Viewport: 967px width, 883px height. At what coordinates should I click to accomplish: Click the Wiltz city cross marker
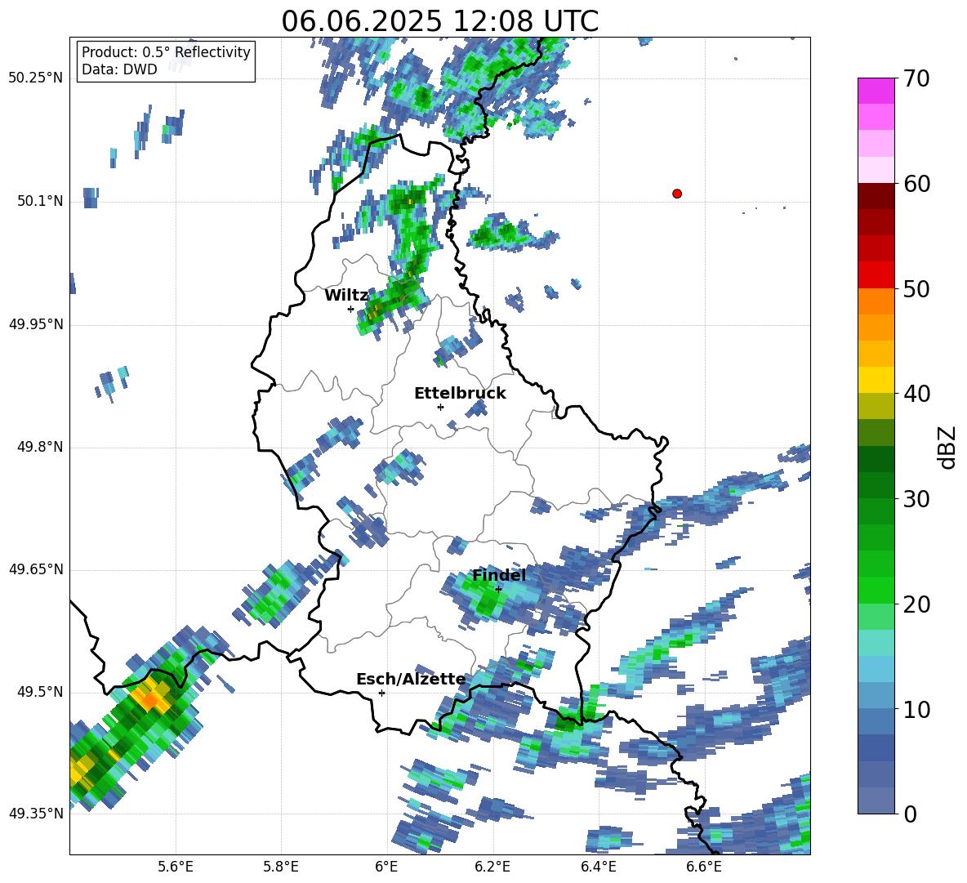[350, 309]
